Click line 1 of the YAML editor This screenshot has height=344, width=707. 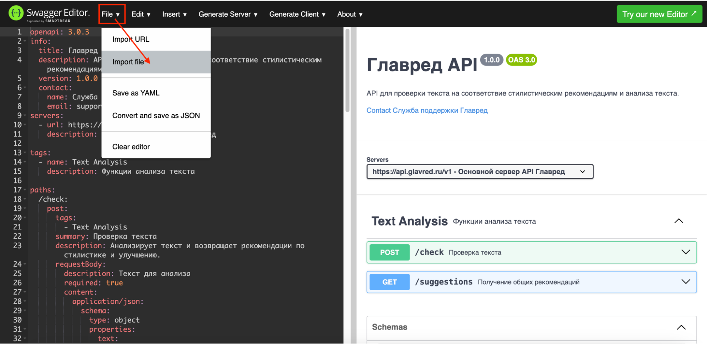click(60, 31)
